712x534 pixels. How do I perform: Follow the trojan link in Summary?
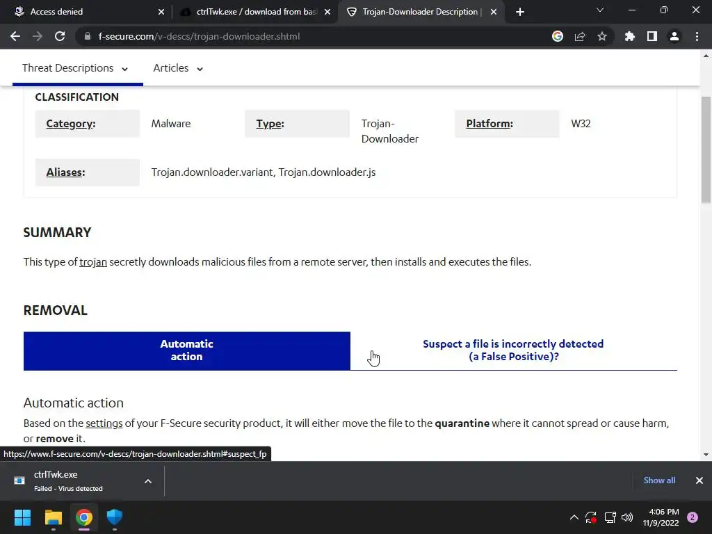[x=93, y=262]
